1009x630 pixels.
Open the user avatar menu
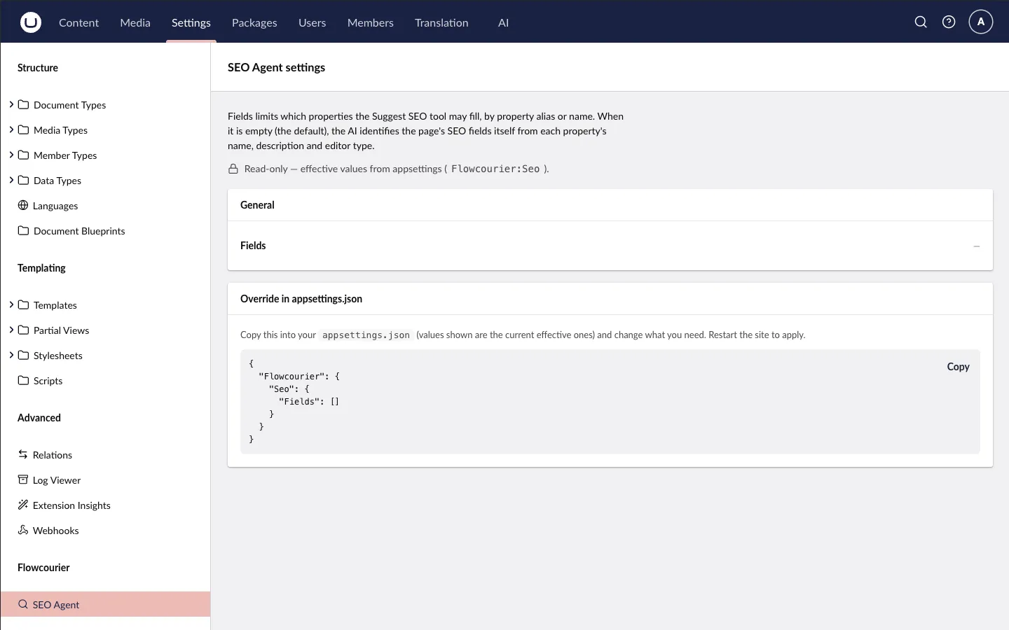pyautogui.click(x=981, y=22)
